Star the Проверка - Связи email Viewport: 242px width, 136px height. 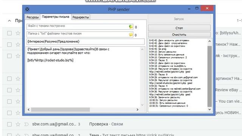click(18, 124)
